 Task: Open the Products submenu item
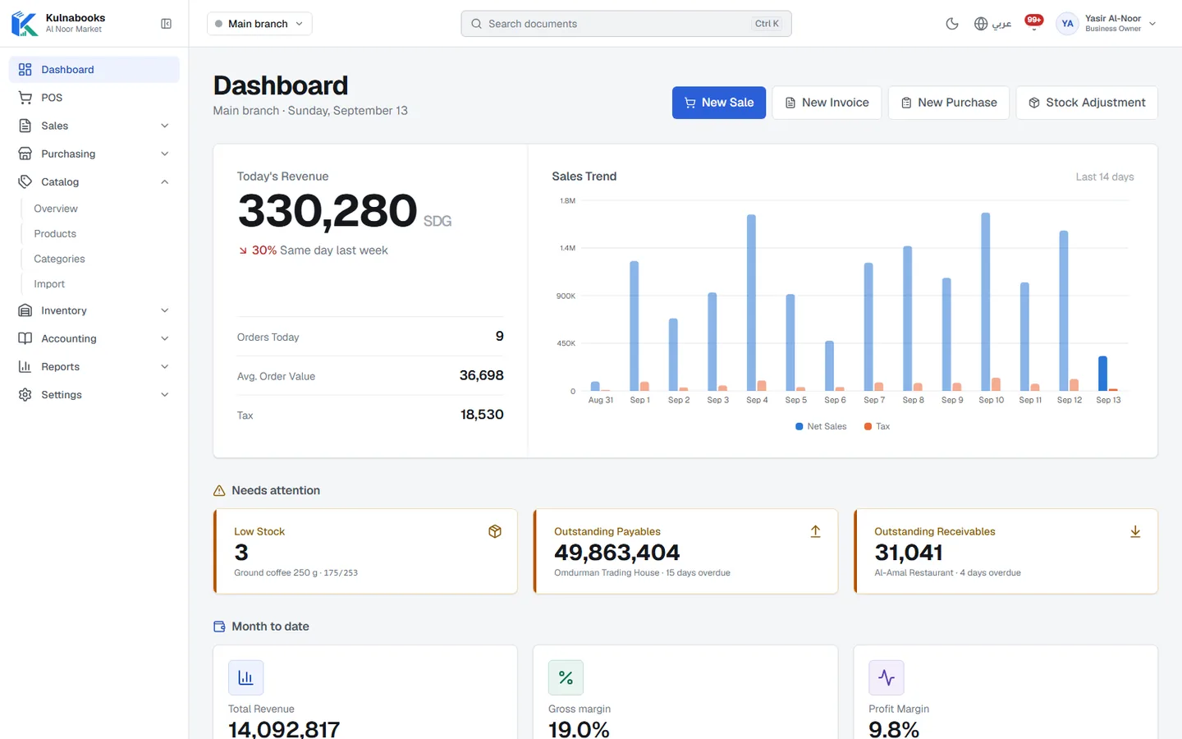(x=55, y=234)
